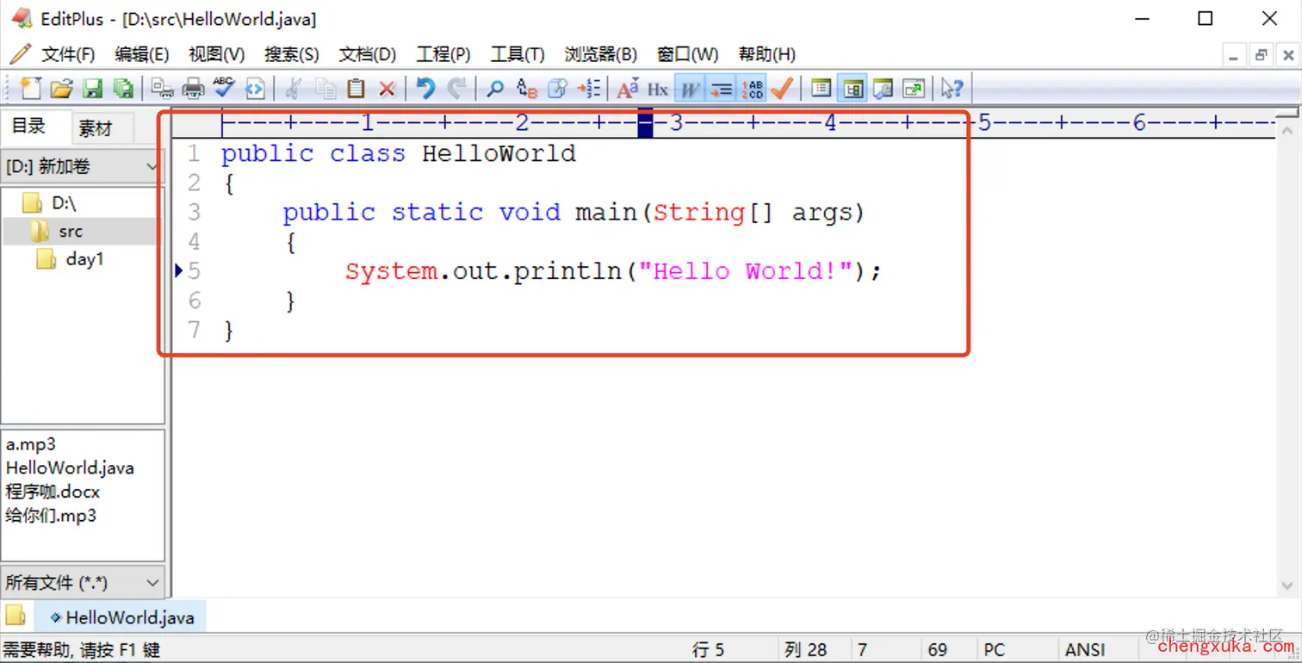
Task: Run the ABC spell check icon
Action: (x=224, y=88)
